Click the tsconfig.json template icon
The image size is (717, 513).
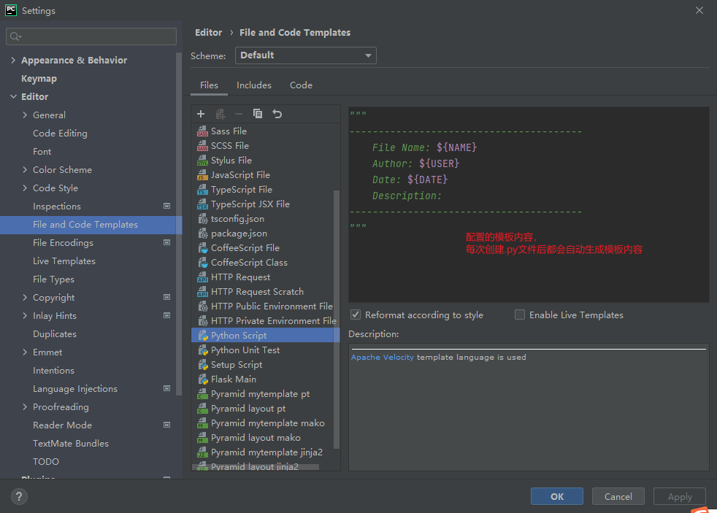(202, 219)
